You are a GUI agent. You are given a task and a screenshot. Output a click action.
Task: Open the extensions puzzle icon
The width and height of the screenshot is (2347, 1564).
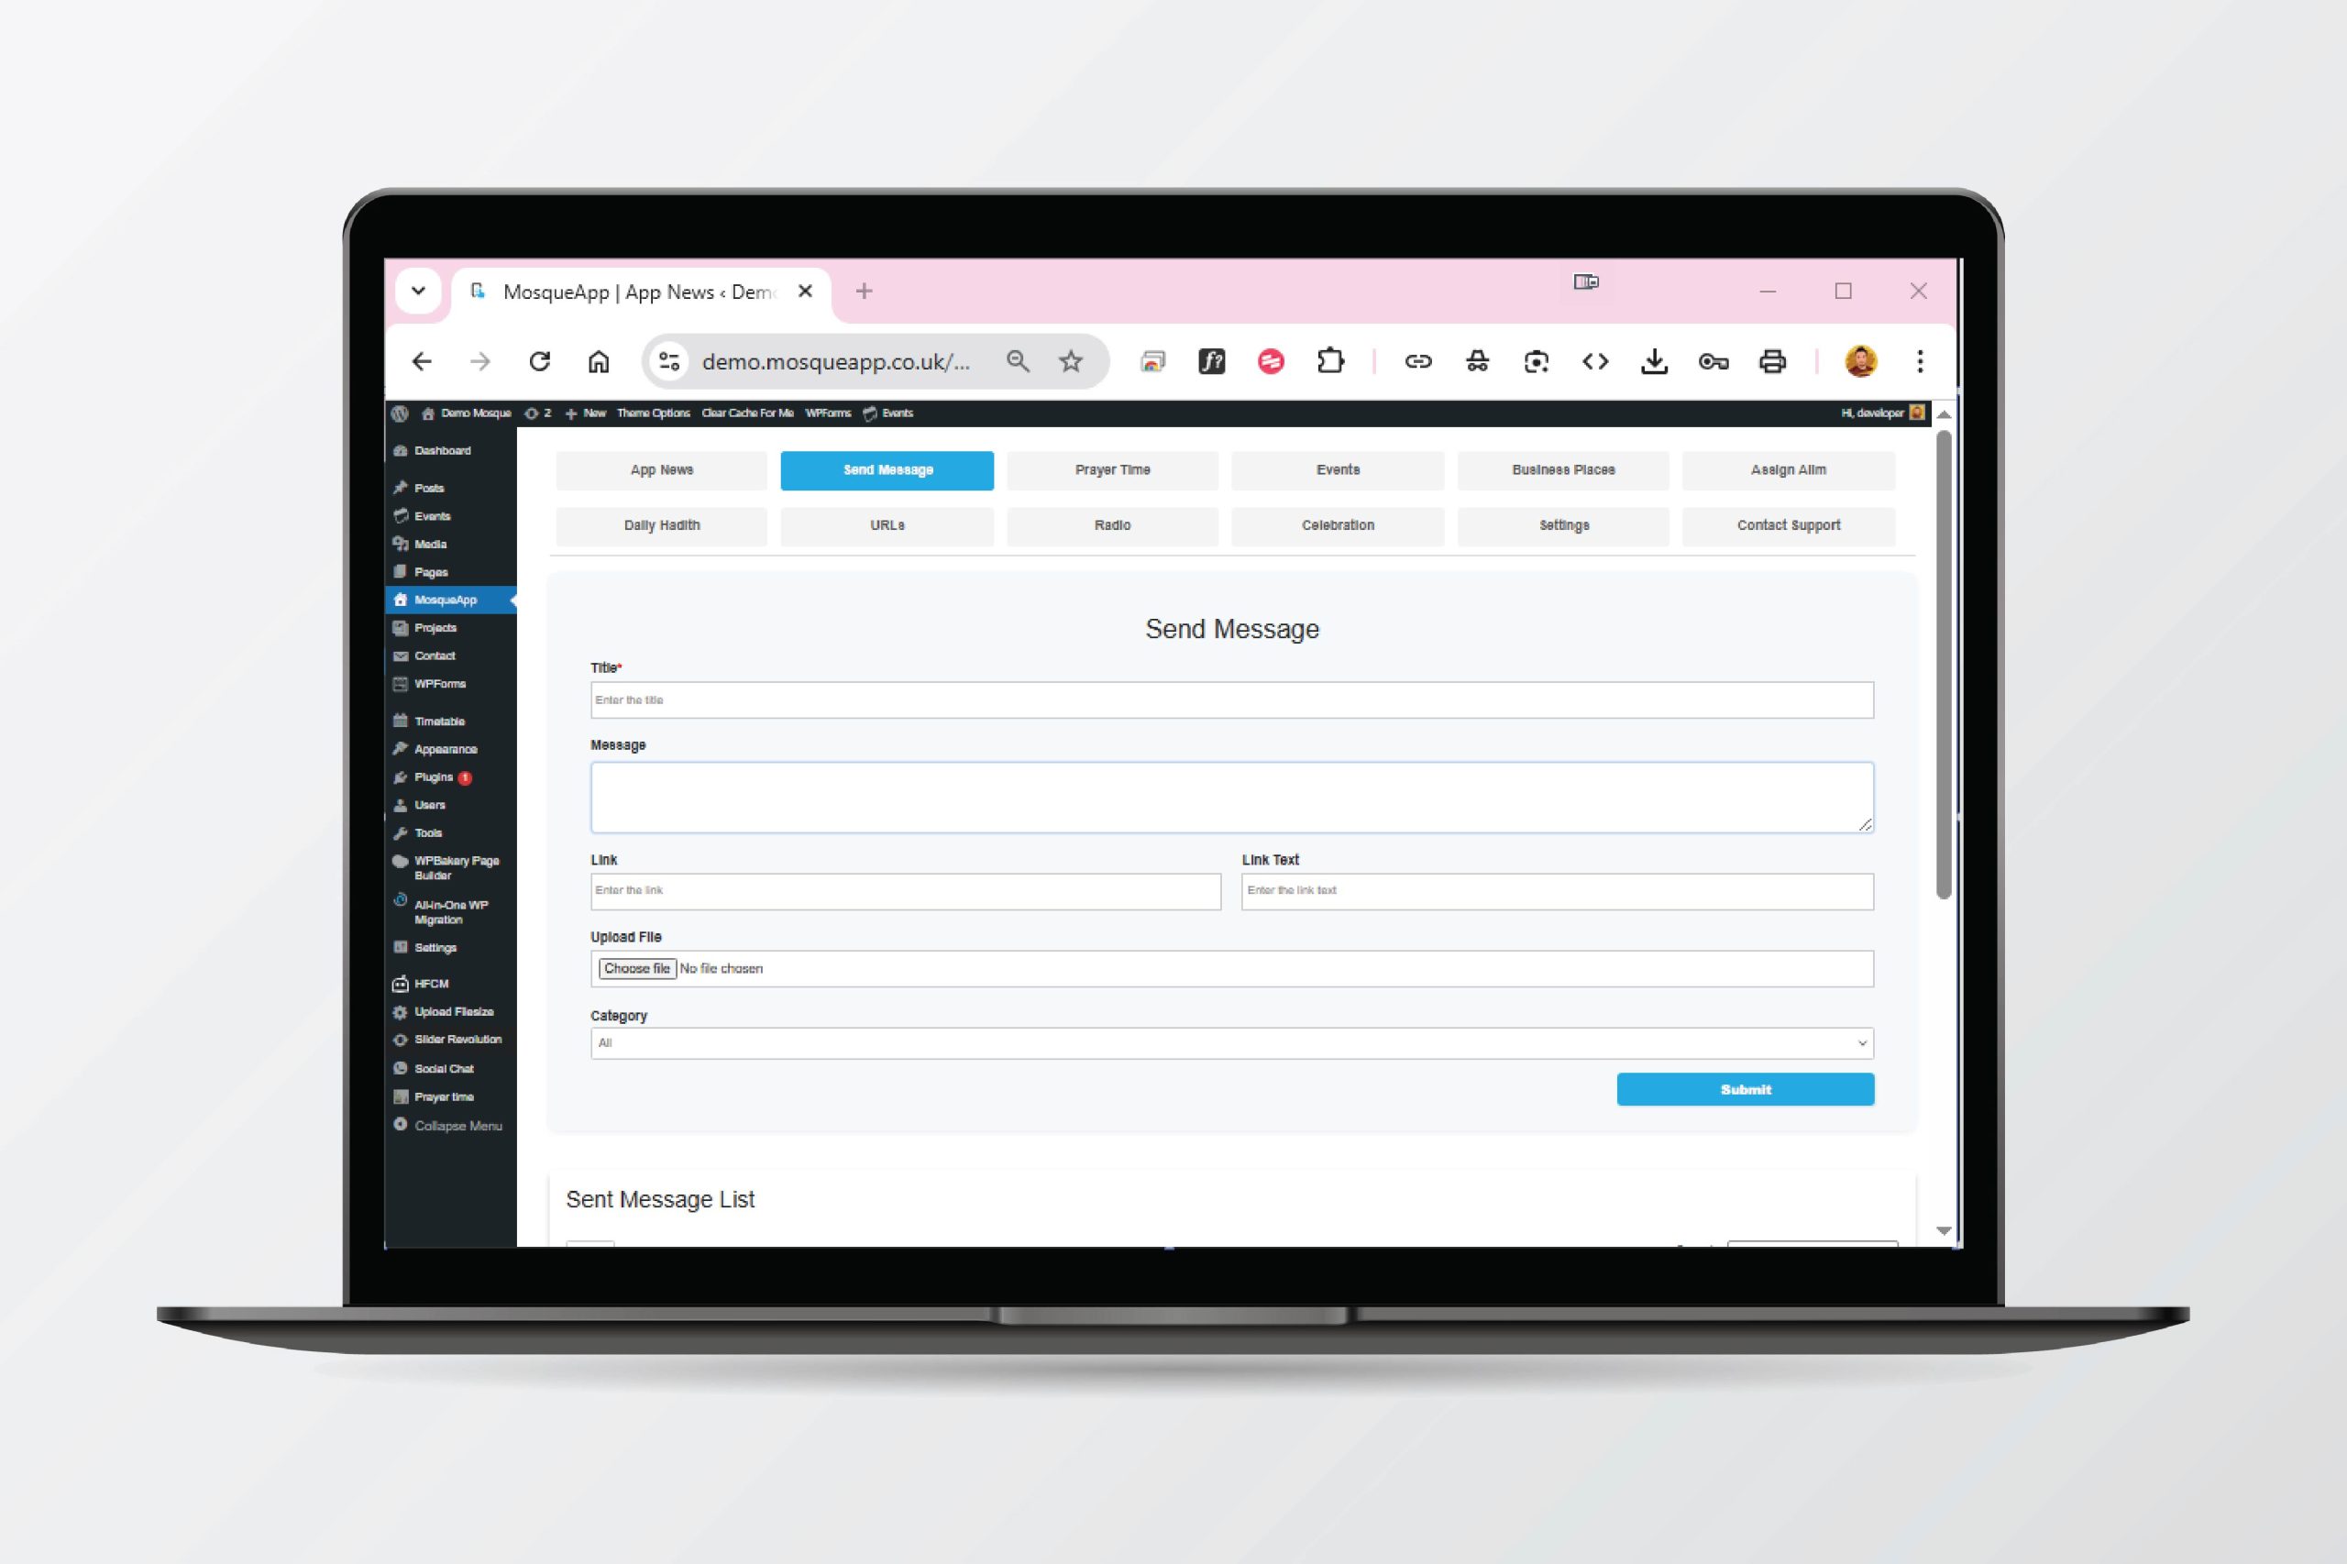point(1330,361)
